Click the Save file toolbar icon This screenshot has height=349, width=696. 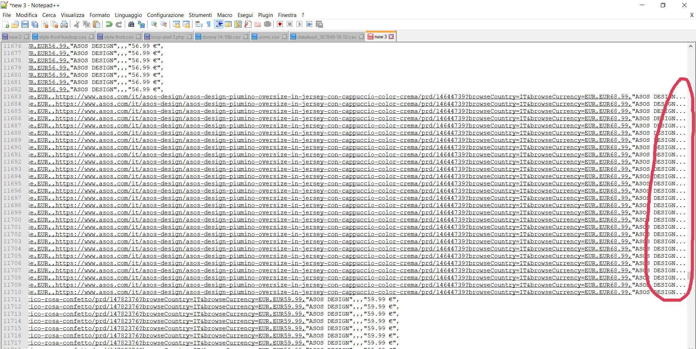[x=25, y=24]
